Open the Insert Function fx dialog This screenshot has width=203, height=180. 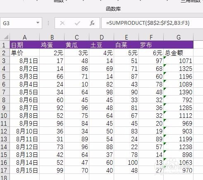[92, 23]
